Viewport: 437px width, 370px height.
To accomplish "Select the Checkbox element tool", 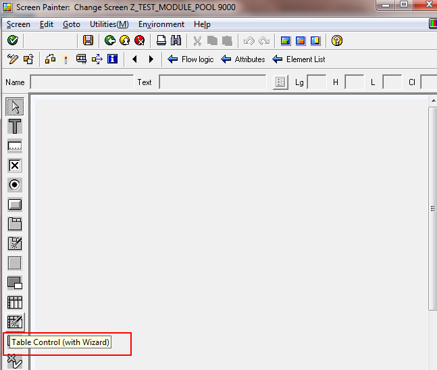I will tap(15, 165).
